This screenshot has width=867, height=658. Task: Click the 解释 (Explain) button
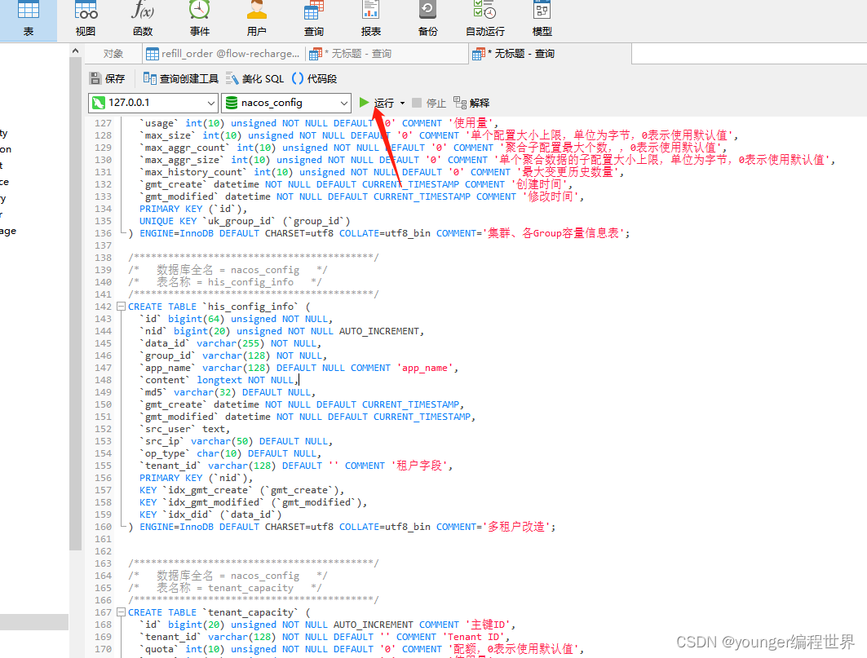[471, 103]
